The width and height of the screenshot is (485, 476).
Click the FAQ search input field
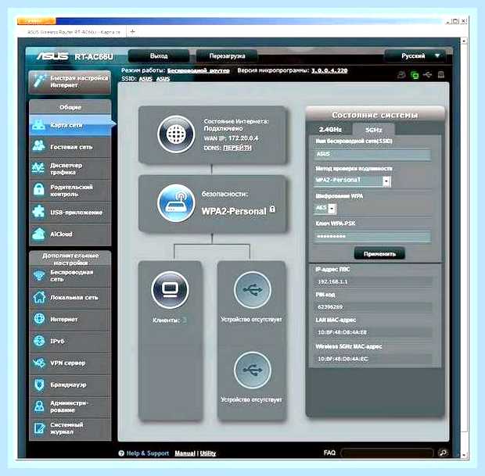pos(386,453)
